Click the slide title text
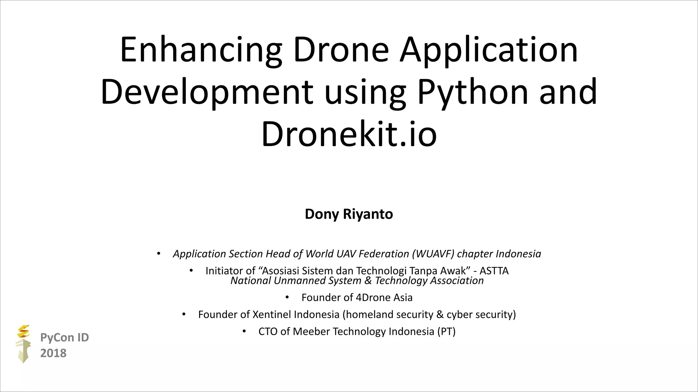 (349, 92)
